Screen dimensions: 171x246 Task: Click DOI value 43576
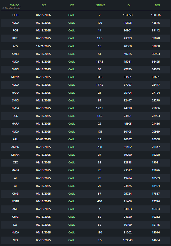point(156,23)
